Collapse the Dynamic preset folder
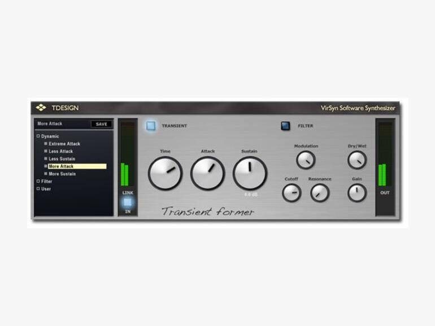 tap(38, 136)
